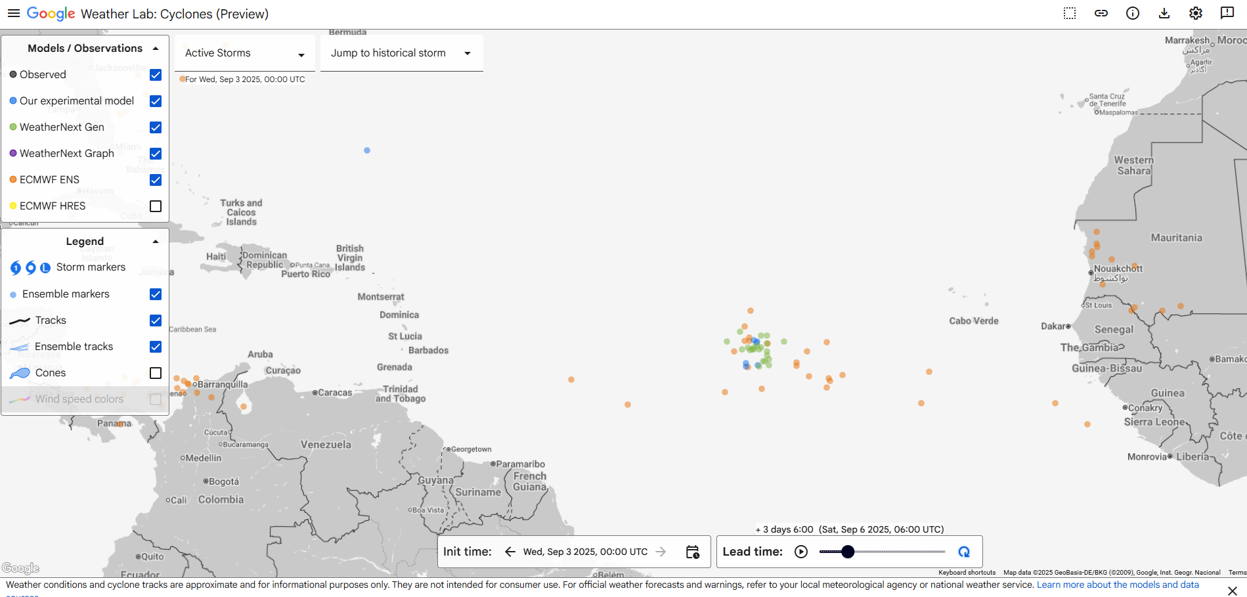Open Keyboard shortcuts link
This screenshot has width=1247, height=597.
pos(967,573)
